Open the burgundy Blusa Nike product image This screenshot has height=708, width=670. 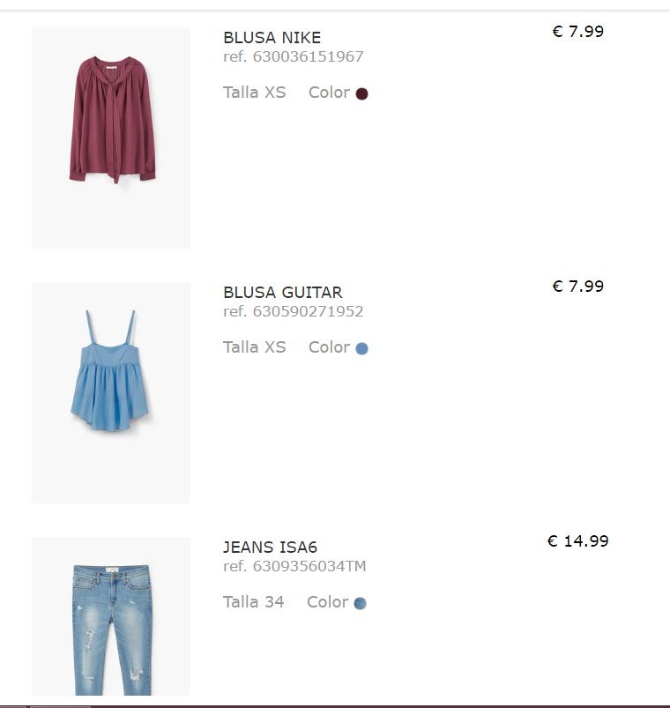pyautogui.click(x=111, y=138)
